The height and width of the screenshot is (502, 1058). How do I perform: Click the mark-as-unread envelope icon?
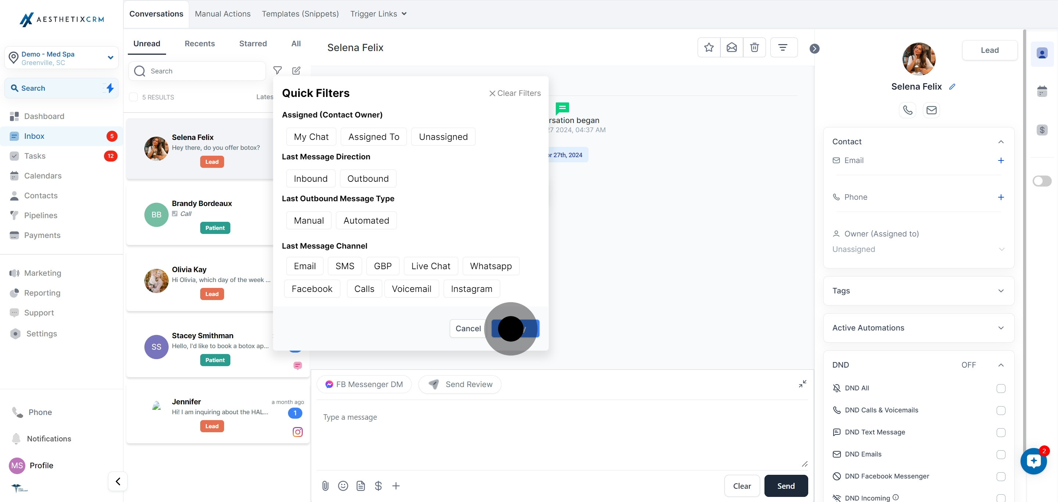click(731, 48)
